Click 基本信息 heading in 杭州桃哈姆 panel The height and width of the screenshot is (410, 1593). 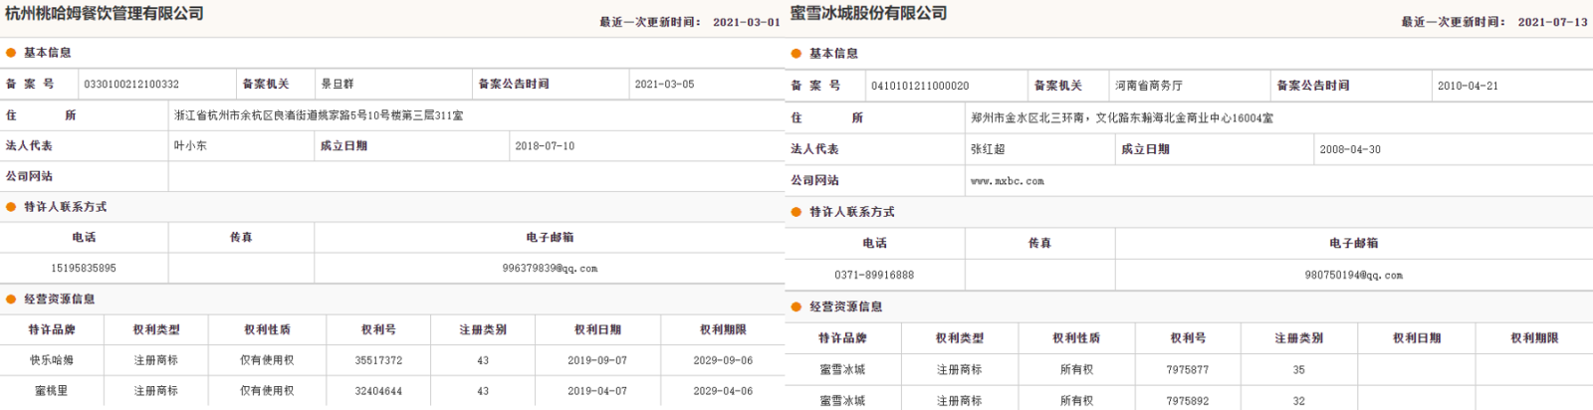click(x=48, y=53)
